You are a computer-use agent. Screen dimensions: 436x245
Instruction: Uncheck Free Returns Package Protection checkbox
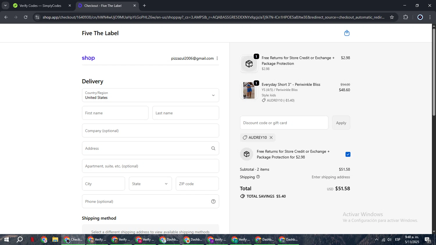click(x=348, y=154)
